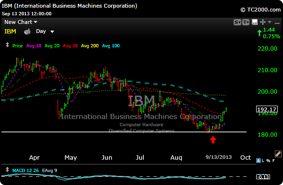Select the A arithmetic scale toggle
Image resolution: width=283 pixels, height=185 pixels.
(259, 161)
